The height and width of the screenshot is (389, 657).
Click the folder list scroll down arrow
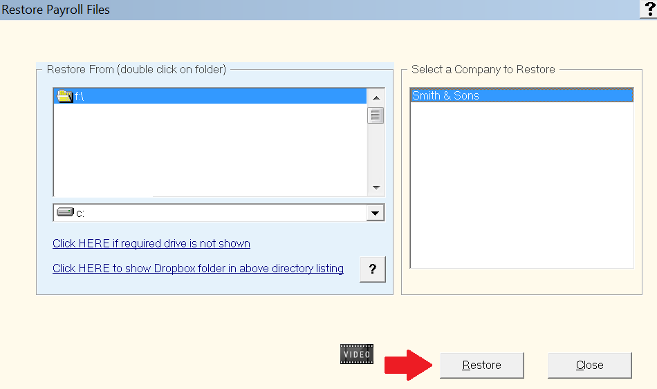(376, 187)
